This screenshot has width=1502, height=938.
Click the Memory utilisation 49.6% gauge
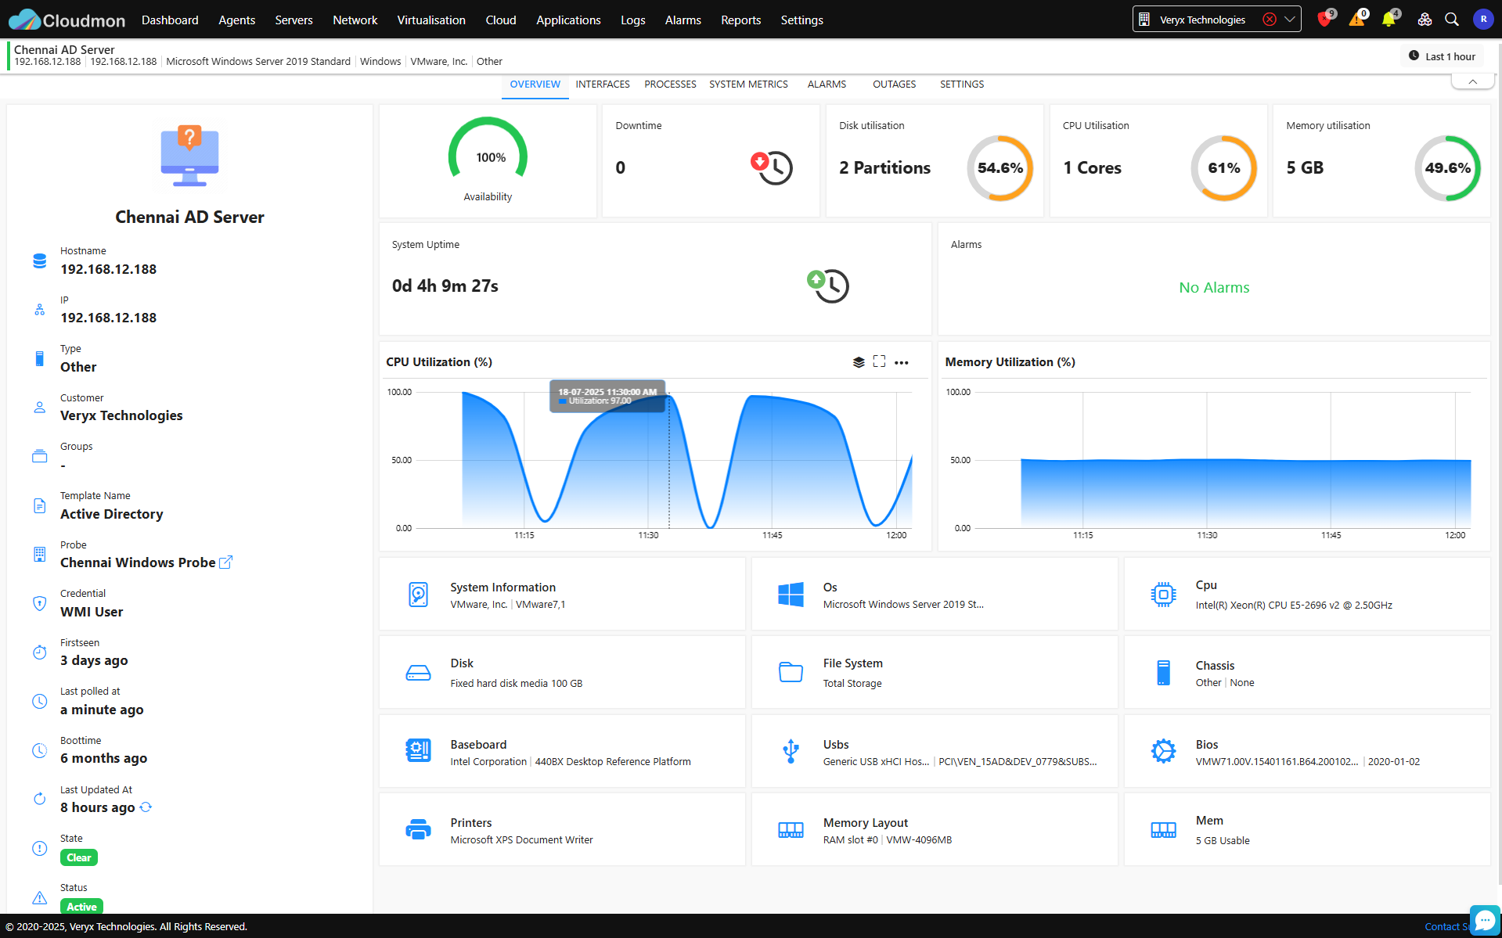click(x=1447, y=168)
